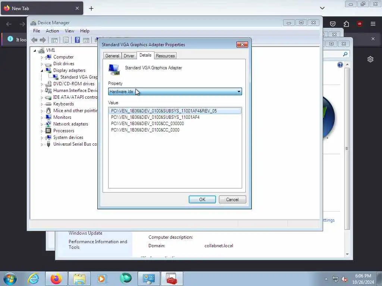This screenshot has height=286, width=382.
Task: Select the Details tab
Action: (145, 55)
